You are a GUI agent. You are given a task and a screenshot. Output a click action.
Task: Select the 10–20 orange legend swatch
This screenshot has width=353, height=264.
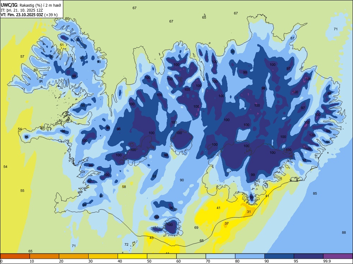point(44,256)
